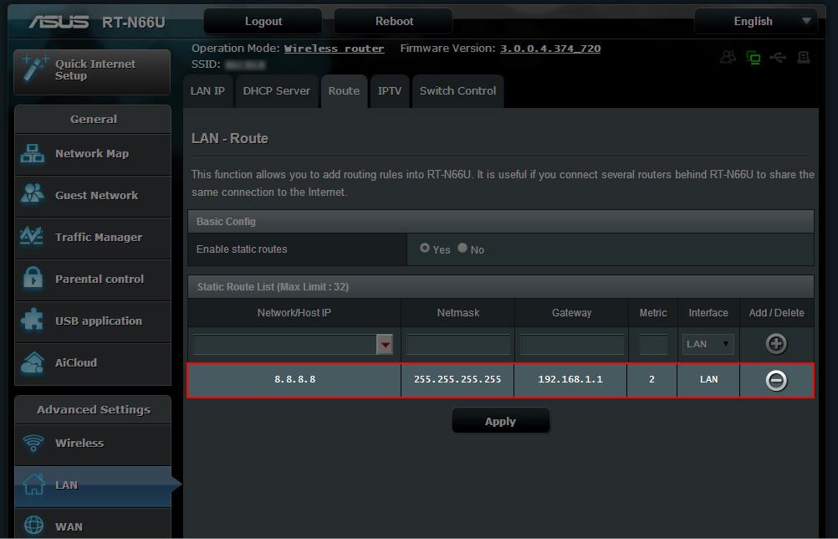
Task: Click the Logout button
Action: click(263, 22)
